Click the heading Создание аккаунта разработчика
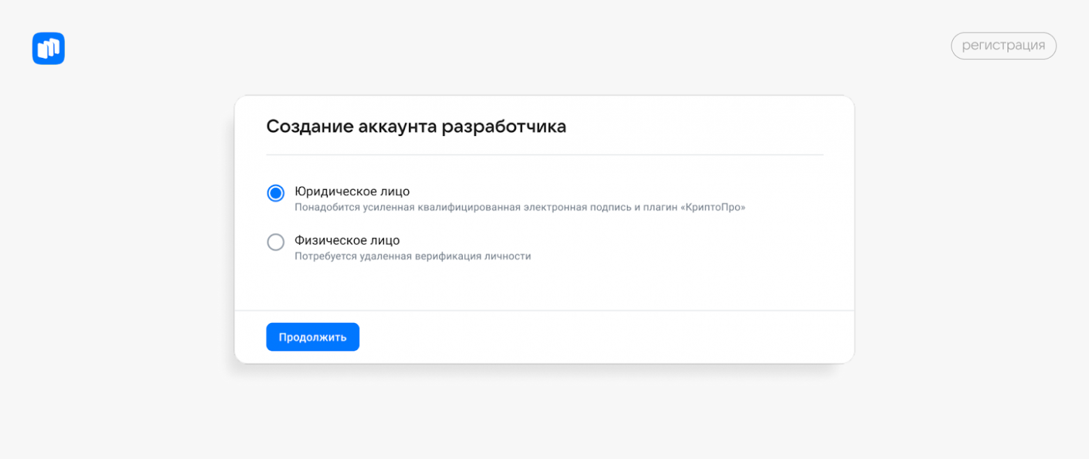This screenshot has height=459, width=1089. tap(416, 126)
